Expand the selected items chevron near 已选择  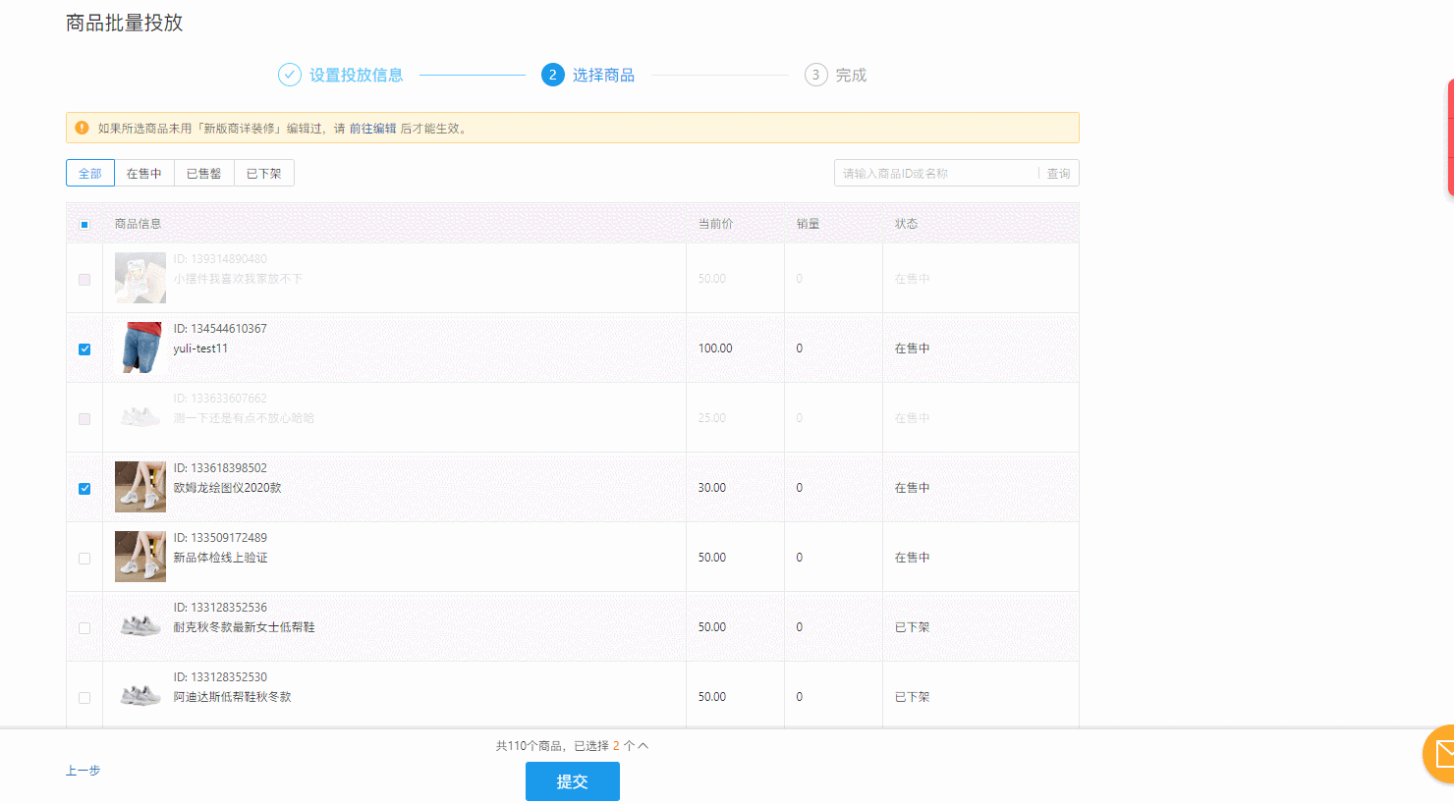click(x=643, y=746)
